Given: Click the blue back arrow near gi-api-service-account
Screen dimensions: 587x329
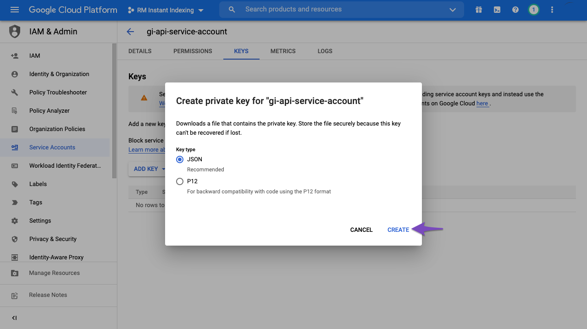Looking at the screenshot, I should [130, 32].
